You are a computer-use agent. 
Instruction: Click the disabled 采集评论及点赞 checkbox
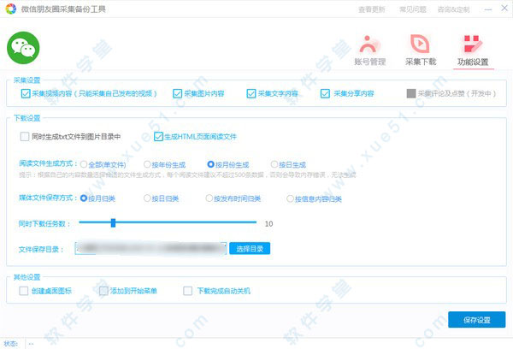(x=411, y=93)
